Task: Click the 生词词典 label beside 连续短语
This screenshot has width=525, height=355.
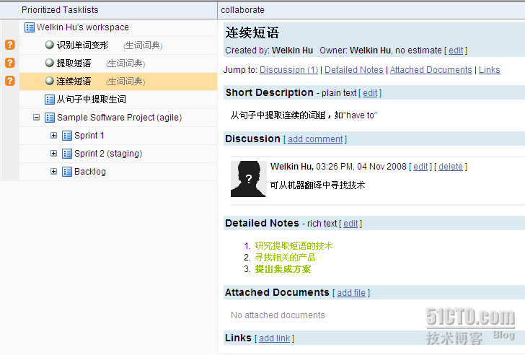Action: [x=125, y=82]
